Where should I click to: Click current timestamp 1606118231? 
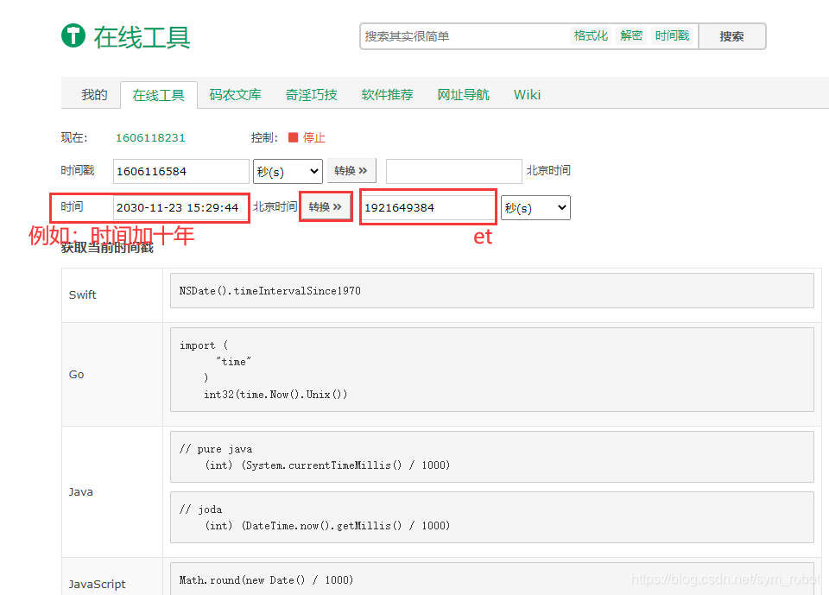[x=150, y=138]
